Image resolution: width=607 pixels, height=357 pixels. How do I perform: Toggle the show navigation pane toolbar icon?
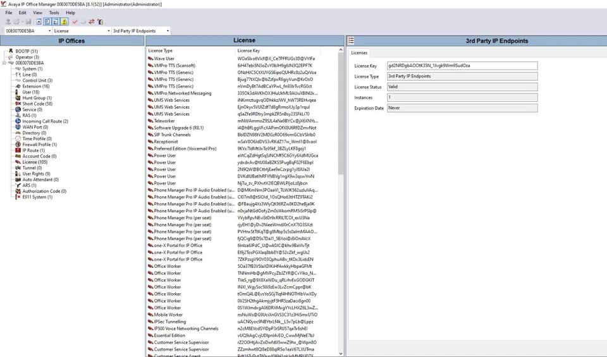[47, 21]
